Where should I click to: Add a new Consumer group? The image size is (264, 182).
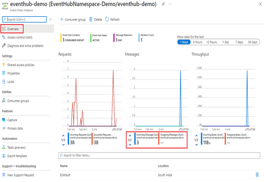(73, 20)
